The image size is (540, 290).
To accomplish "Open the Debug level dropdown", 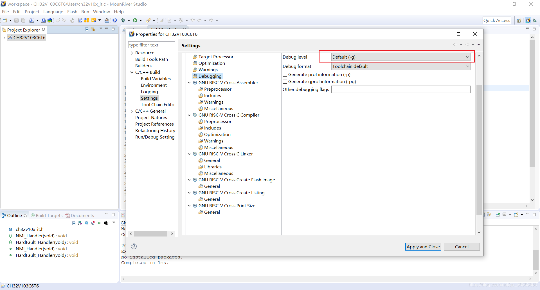I will 401,57.
